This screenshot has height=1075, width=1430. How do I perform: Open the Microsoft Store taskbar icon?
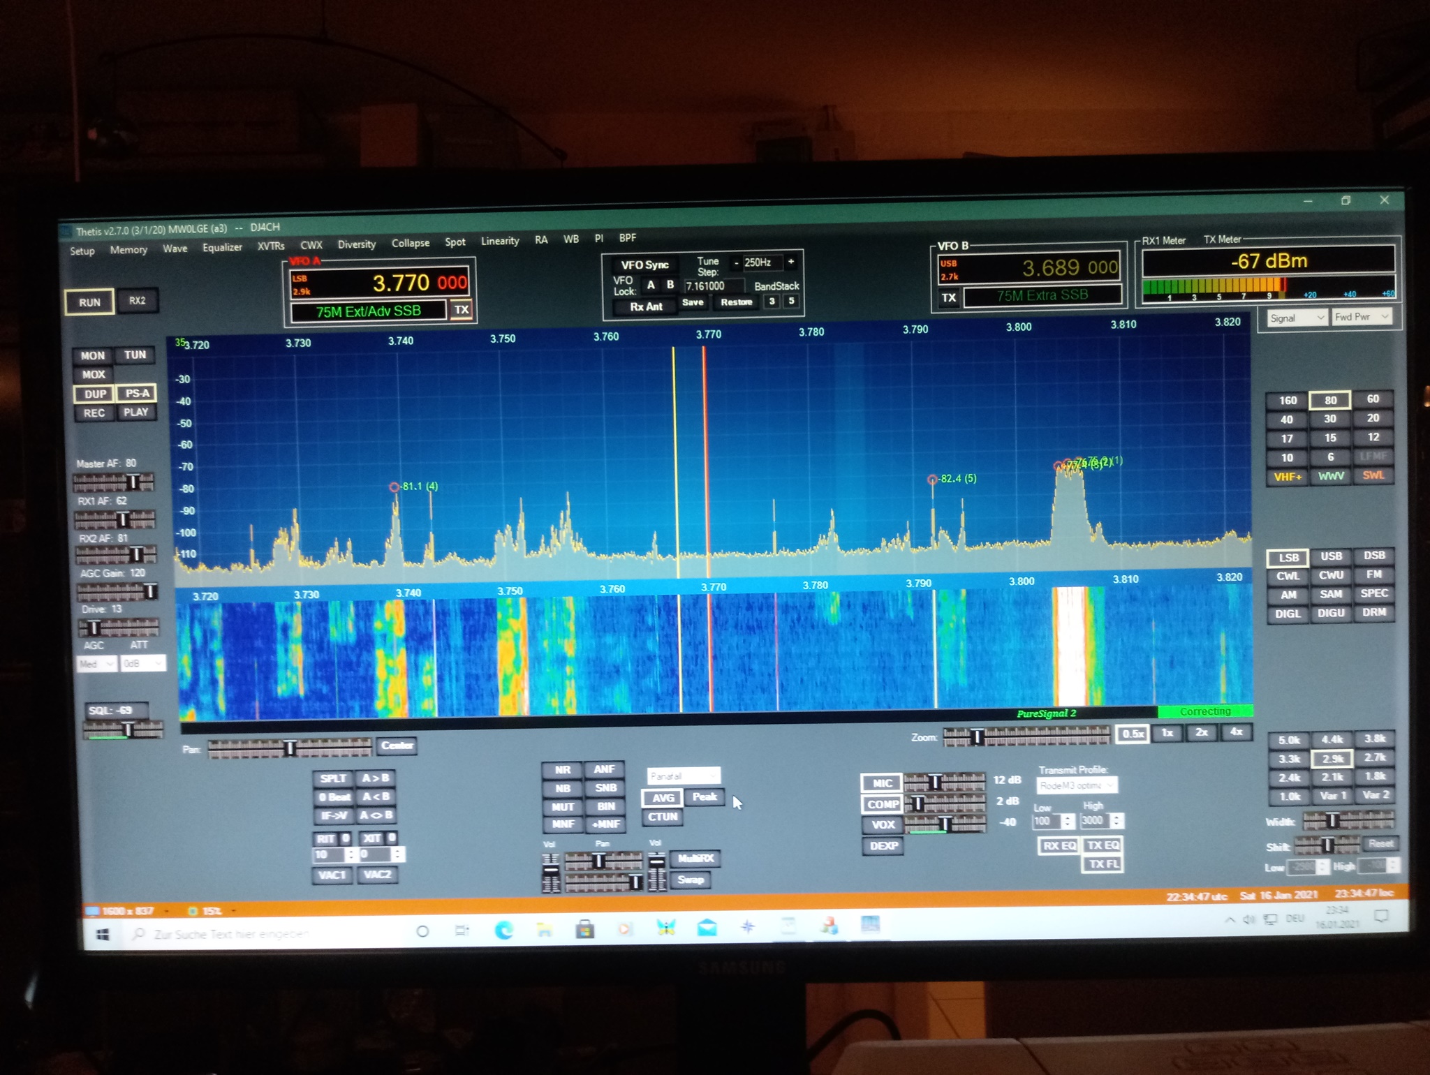(585, 929)
